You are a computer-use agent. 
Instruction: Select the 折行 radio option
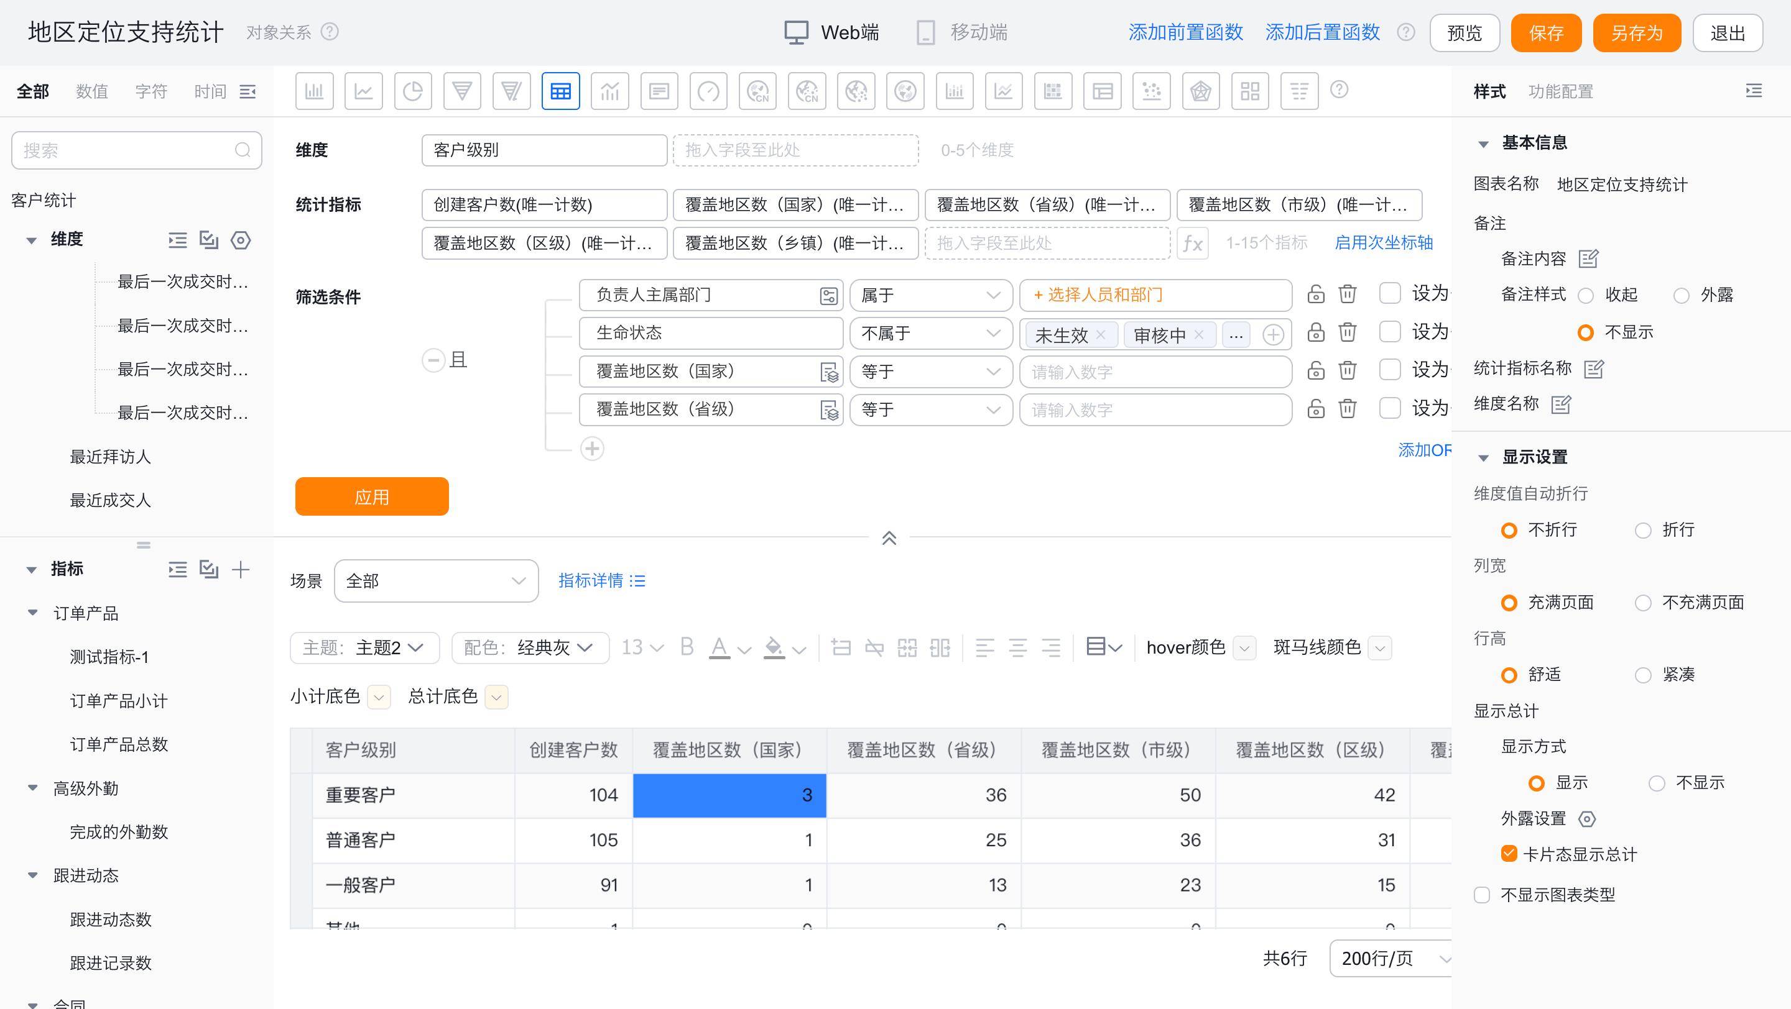coord(1643,531)
